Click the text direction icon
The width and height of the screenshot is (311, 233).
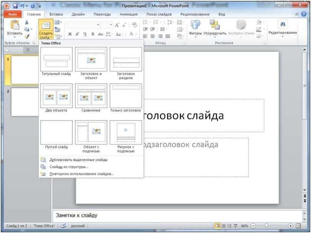point(179,22)
